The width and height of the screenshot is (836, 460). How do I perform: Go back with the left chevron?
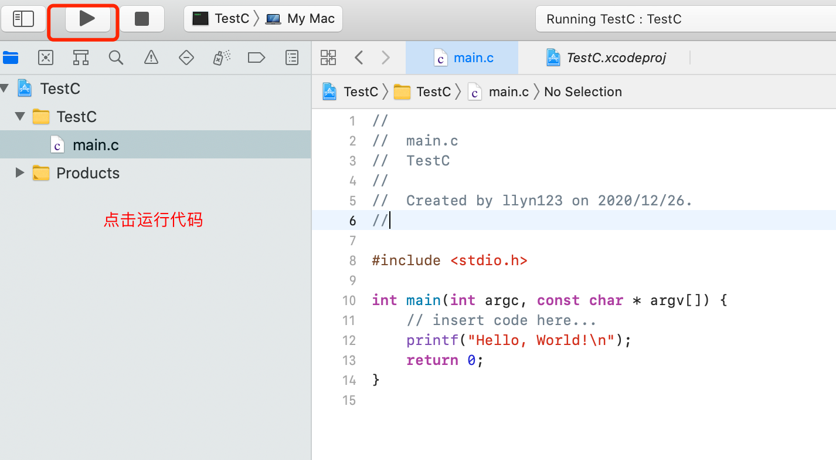coord(359,58)
